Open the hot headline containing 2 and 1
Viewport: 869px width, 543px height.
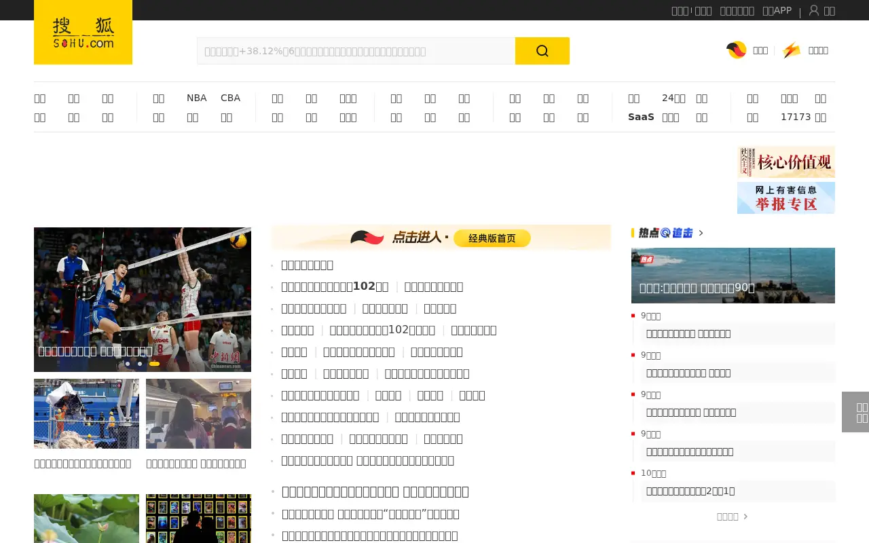(x=690, y=491)
